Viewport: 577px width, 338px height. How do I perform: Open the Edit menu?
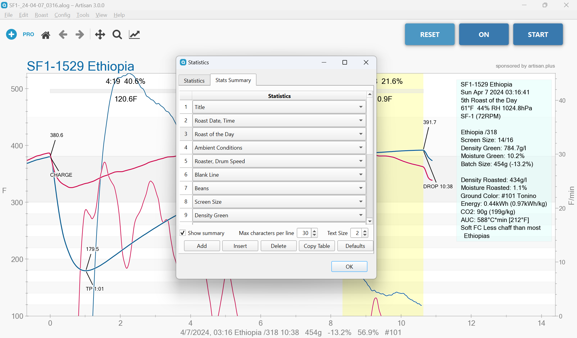(23, 15)
